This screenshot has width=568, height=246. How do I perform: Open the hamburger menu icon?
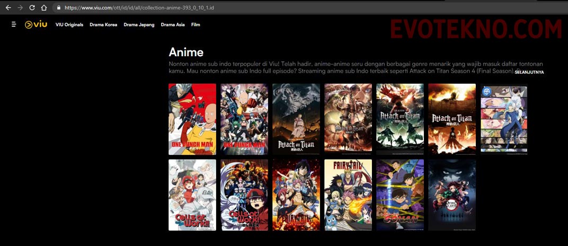14,24
